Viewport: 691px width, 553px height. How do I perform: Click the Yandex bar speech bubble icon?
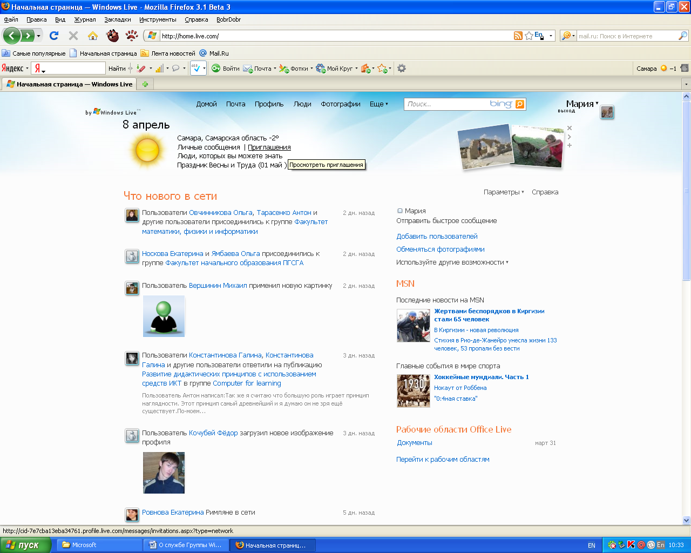pyautogui.click(x=175, y=69)
